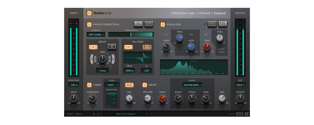Toggle the ECO mode button
The width and height of the screenshot is (314, 125).
pos(239,114)
